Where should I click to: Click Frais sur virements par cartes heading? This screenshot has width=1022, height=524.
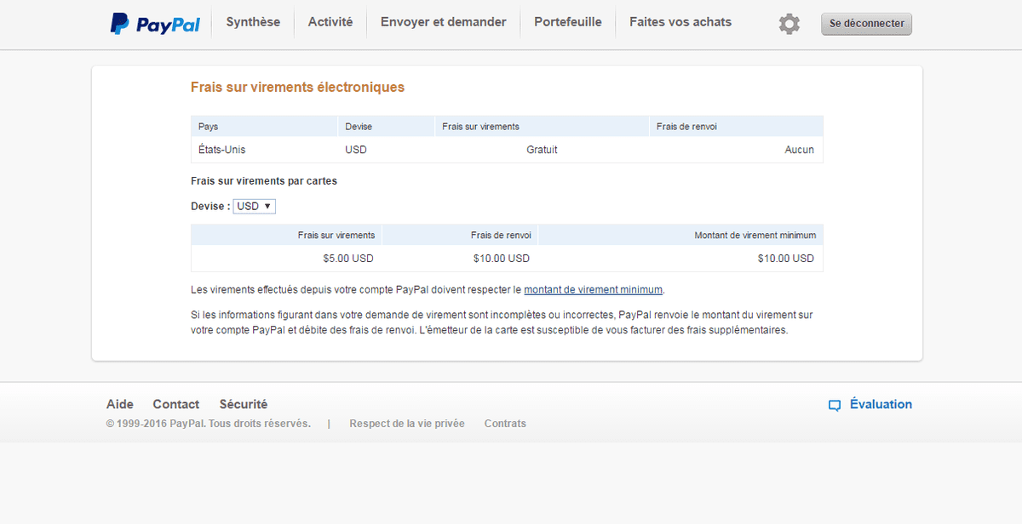[x=264, y=181]
